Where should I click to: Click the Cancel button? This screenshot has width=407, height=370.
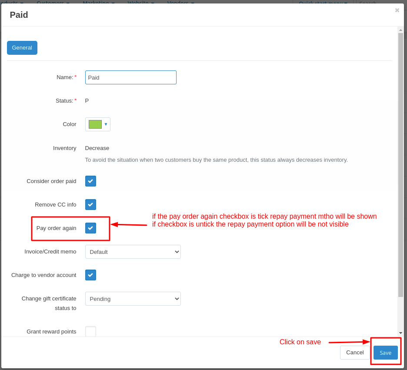[355, 353]
